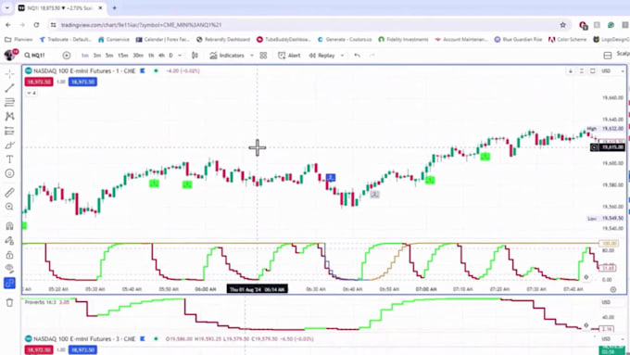Image resolution: width=630 pixels, height=355 pixels.
Task: Undo the last chart action
Action: pos(358,56)
